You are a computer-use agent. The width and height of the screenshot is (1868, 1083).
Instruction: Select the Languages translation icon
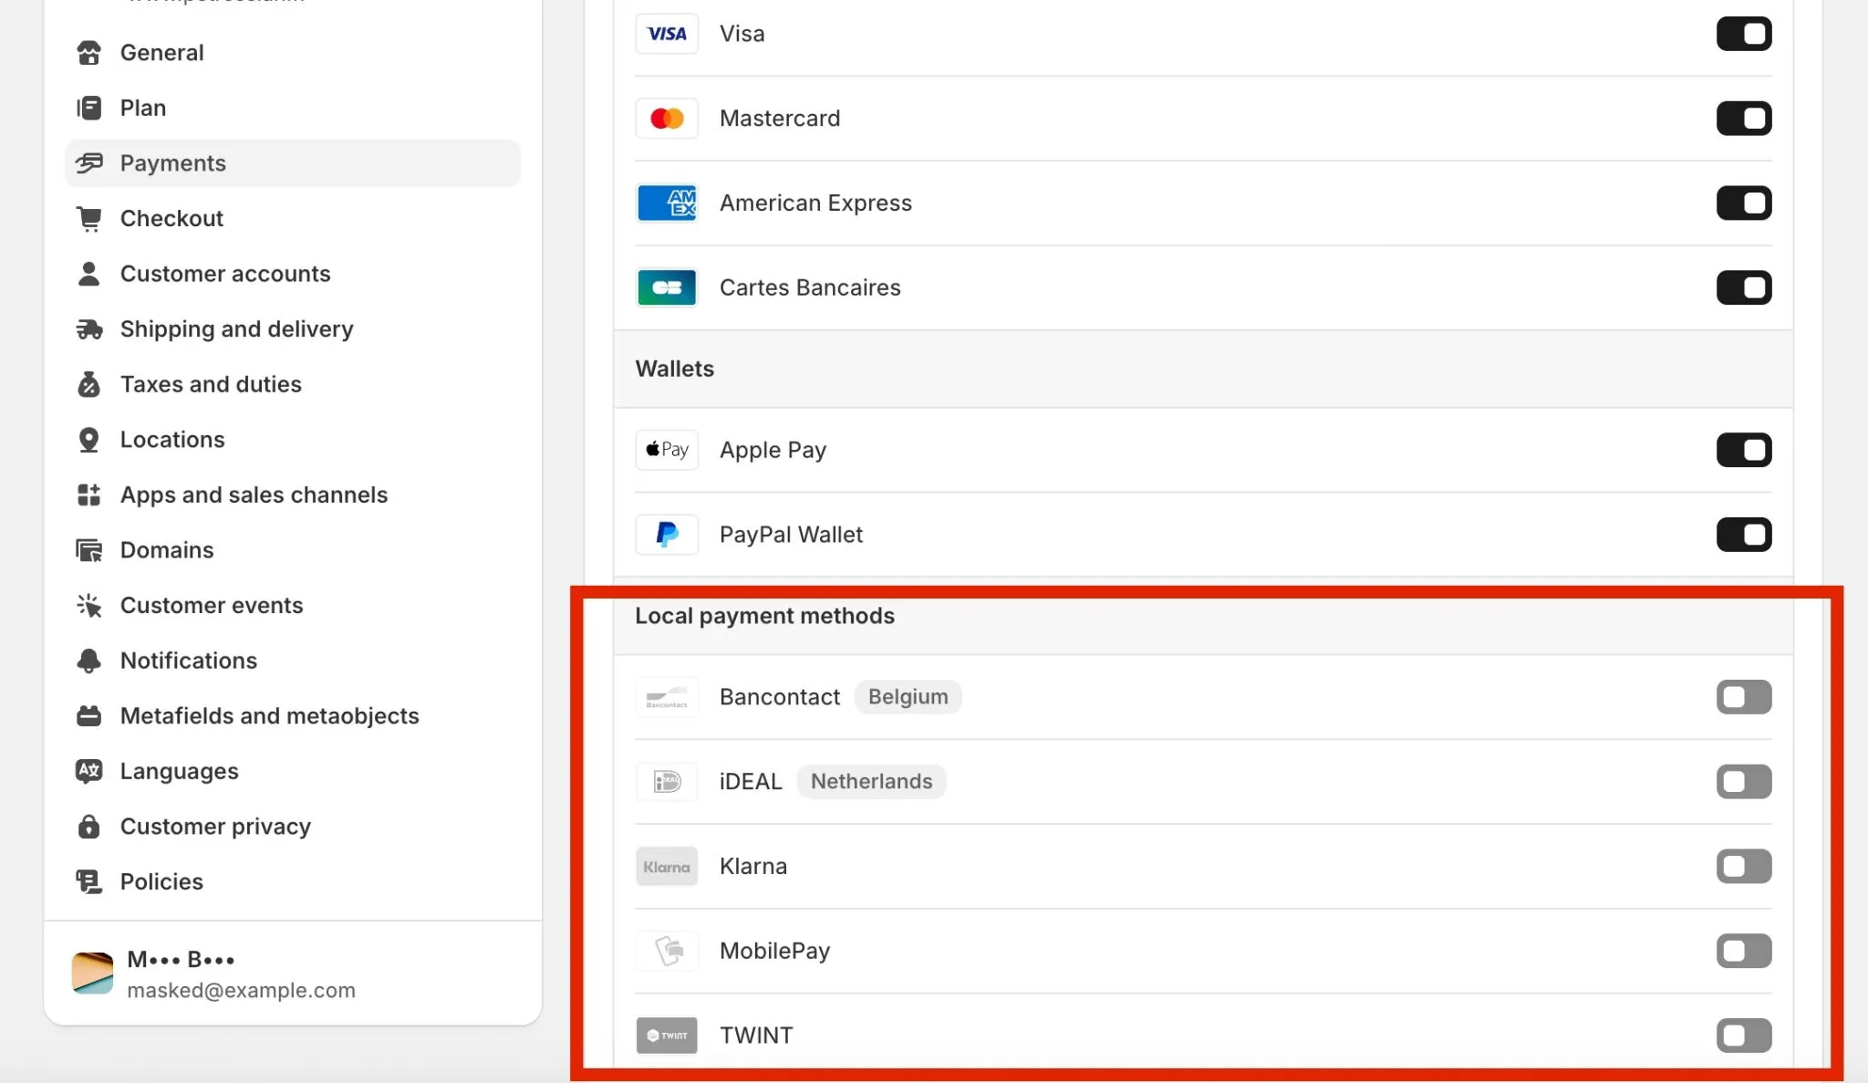tap(89, 771)
